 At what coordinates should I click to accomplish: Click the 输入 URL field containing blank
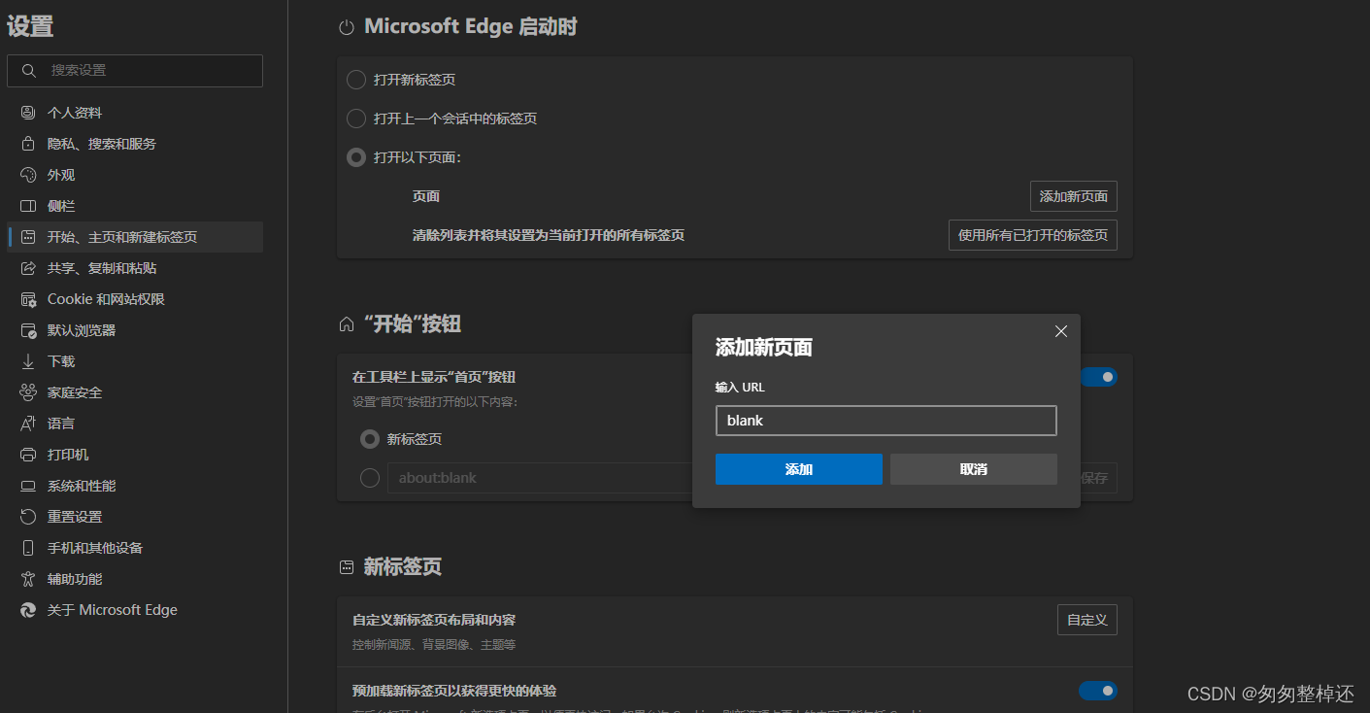click(886, 421)
